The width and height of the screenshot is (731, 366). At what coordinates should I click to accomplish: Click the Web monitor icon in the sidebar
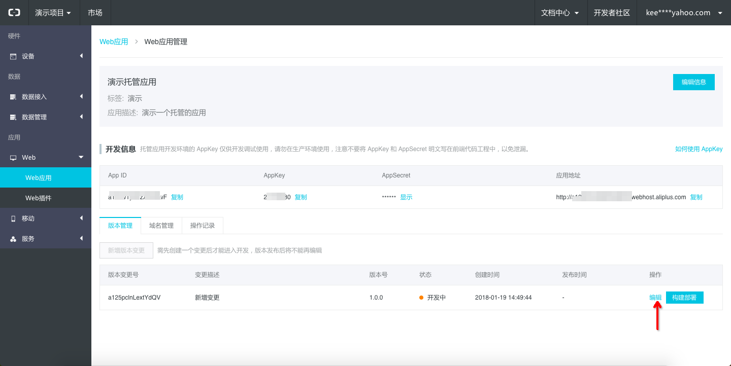pos(13,158)
